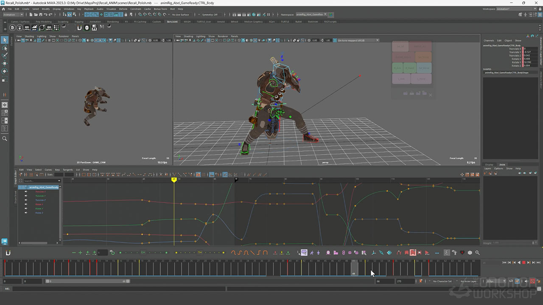Go to start of playback range
This screenshot has height=305, width=543.
[x=504, y=263]
